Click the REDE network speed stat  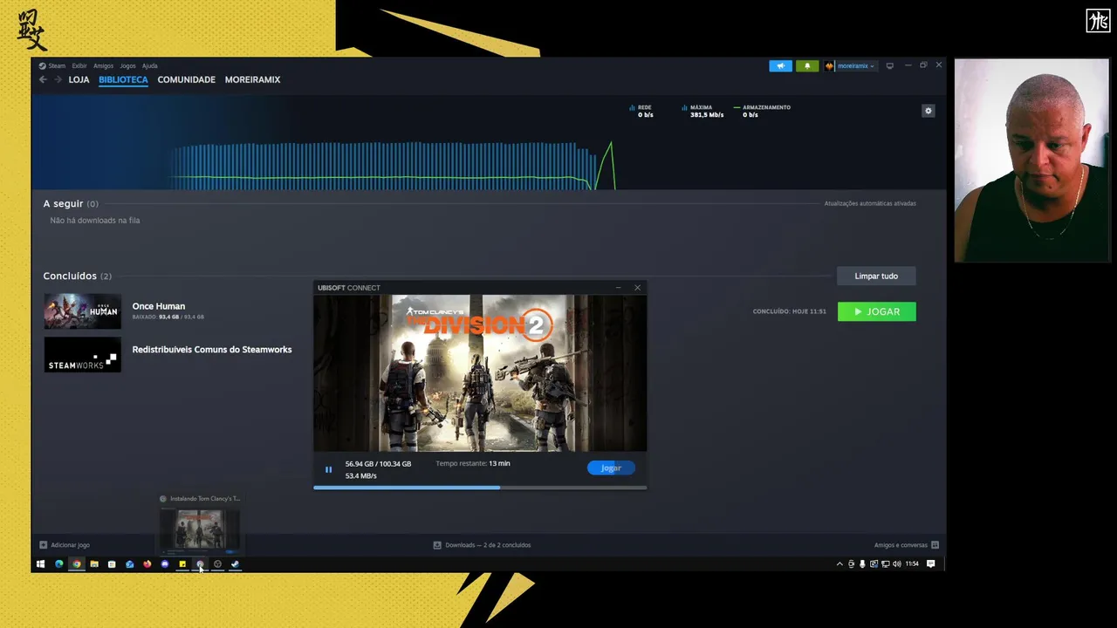641,111
